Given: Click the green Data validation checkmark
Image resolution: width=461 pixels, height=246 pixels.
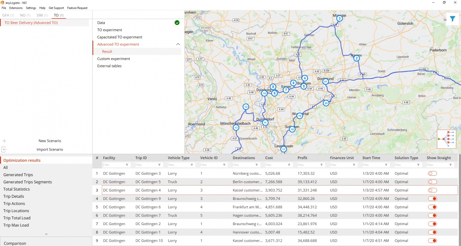Looking at the screenshot, I should (177, 23).
